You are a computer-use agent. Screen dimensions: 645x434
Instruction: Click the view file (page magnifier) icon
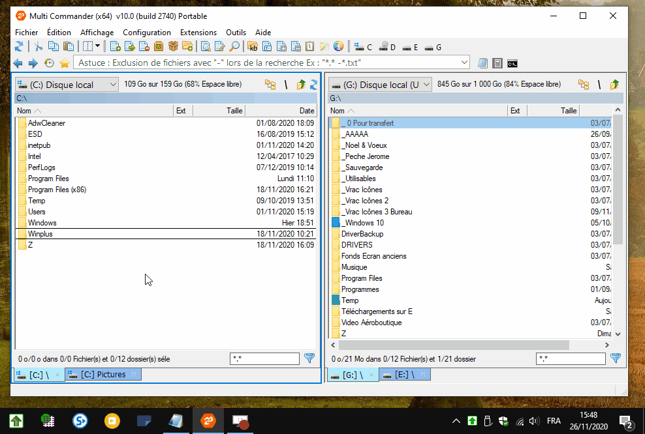coord(205,47)
